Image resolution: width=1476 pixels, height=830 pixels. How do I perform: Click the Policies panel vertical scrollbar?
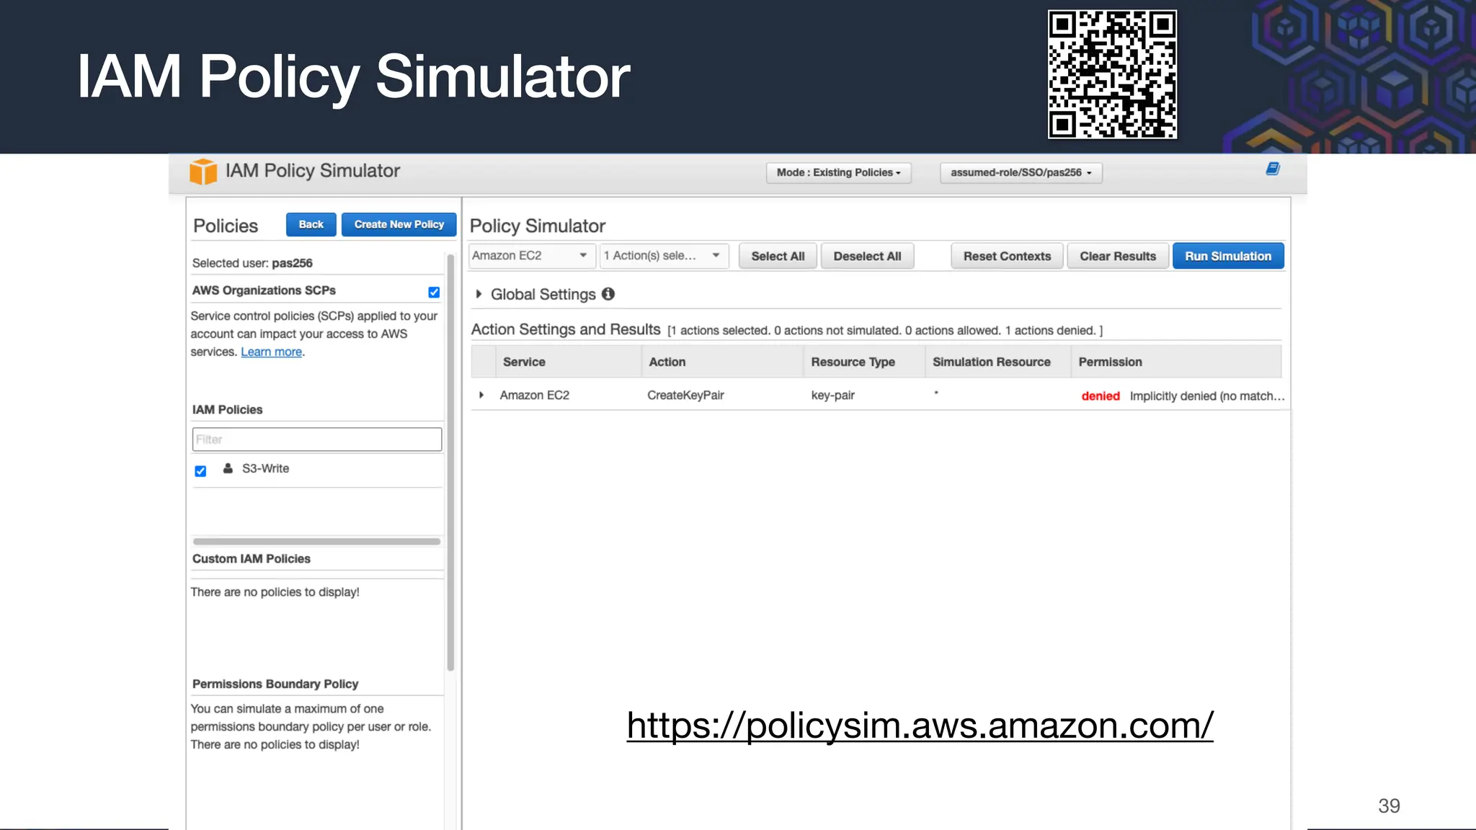(450, 462)
